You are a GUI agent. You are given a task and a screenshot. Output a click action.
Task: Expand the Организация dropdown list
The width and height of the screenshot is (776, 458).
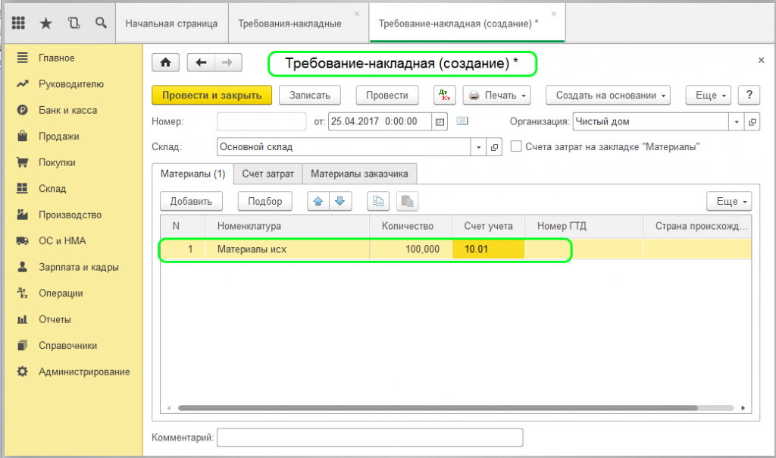pyautogui.click(x=737, y=121)
